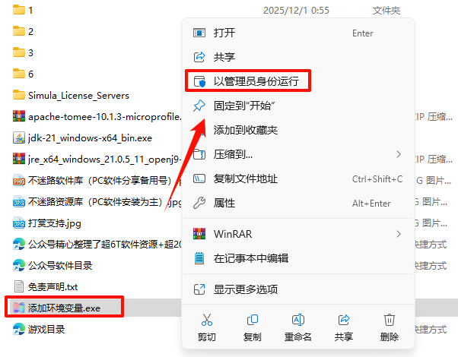This screenshot has width=458, height=357.
Task: Choose Edit in Notepad (在记事本中编辑)
Action: tap(298, 258)
